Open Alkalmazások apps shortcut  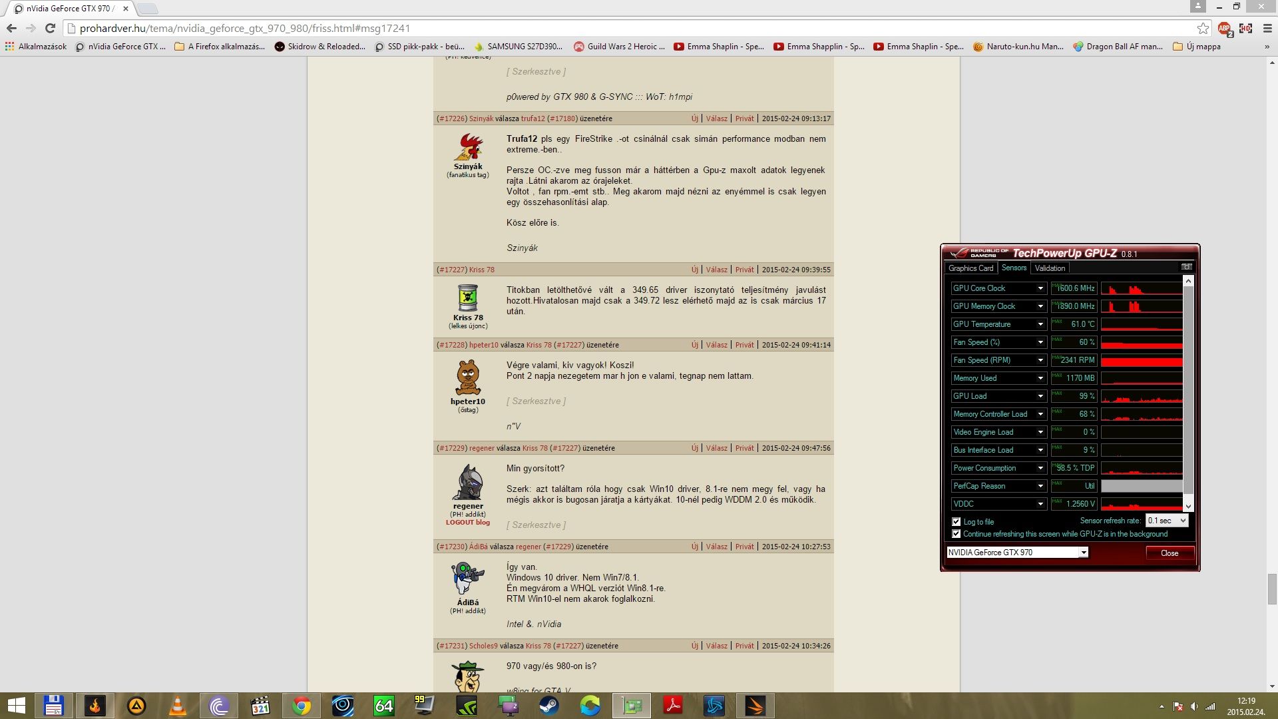[x=36, y=47]
